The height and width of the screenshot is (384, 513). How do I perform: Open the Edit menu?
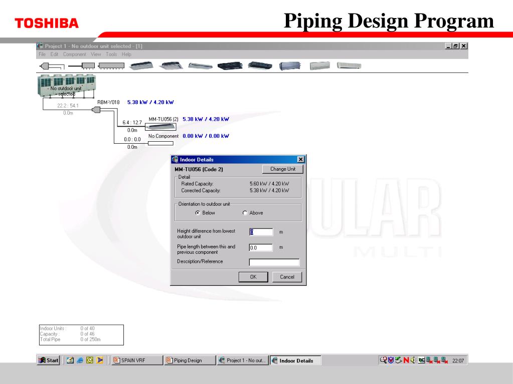tap(54, 54)
